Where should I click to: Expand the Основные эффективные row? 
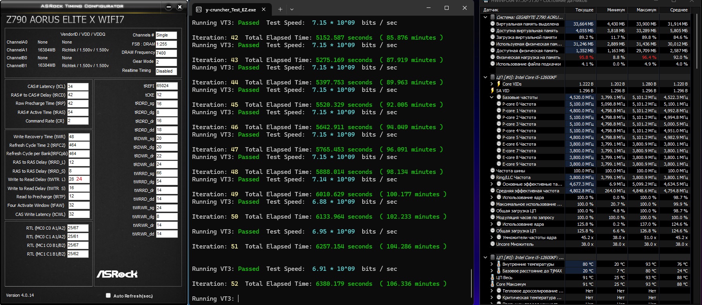pos(492,184)
